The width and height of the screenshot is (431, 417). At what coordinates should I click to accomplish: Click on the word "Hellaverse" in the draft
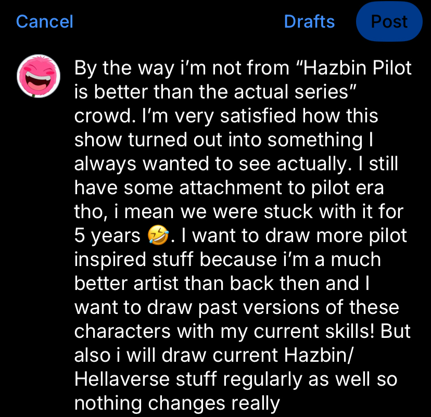tap(122, 379)
